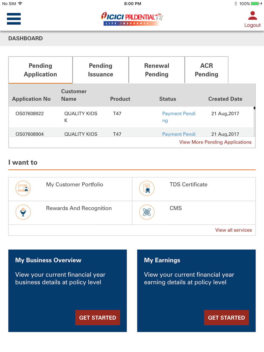Image resolution: width=264 pixels, height=352 pixels.
Task: Click the Customer Name column header
Action: [74, 95]
